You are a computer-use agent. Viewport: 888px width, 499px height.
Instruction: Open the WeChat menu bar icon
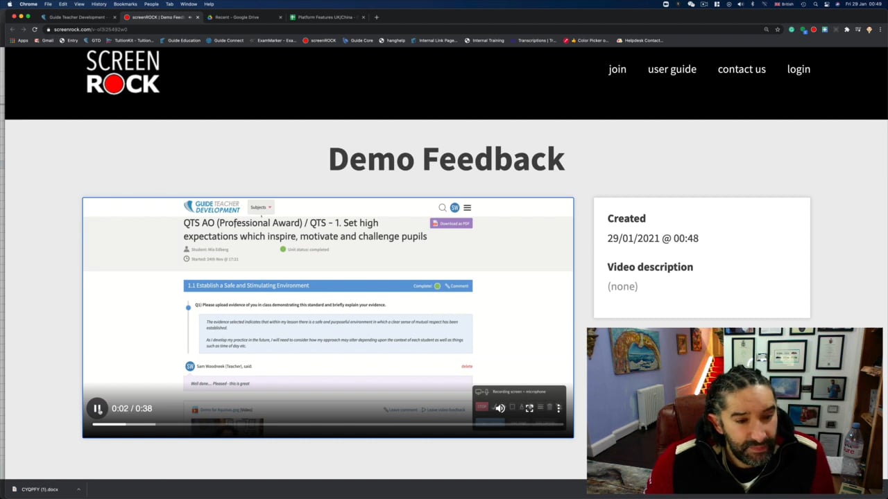pos(691,4)
